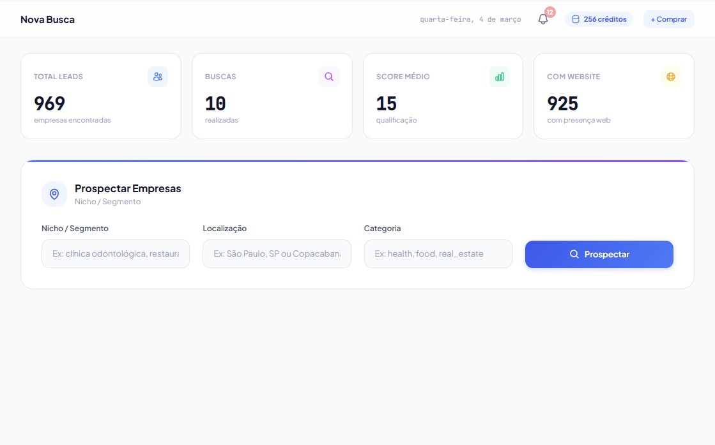Click the notification badge showing 12
Viewport: 715px width, 445px height.
(x=549, y=11)
